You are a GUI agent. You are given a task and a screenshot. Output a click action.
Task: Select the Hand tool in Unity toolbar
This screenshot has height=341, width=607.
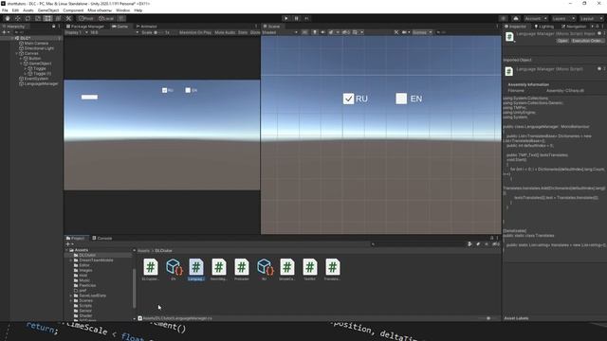coord(8,18)
